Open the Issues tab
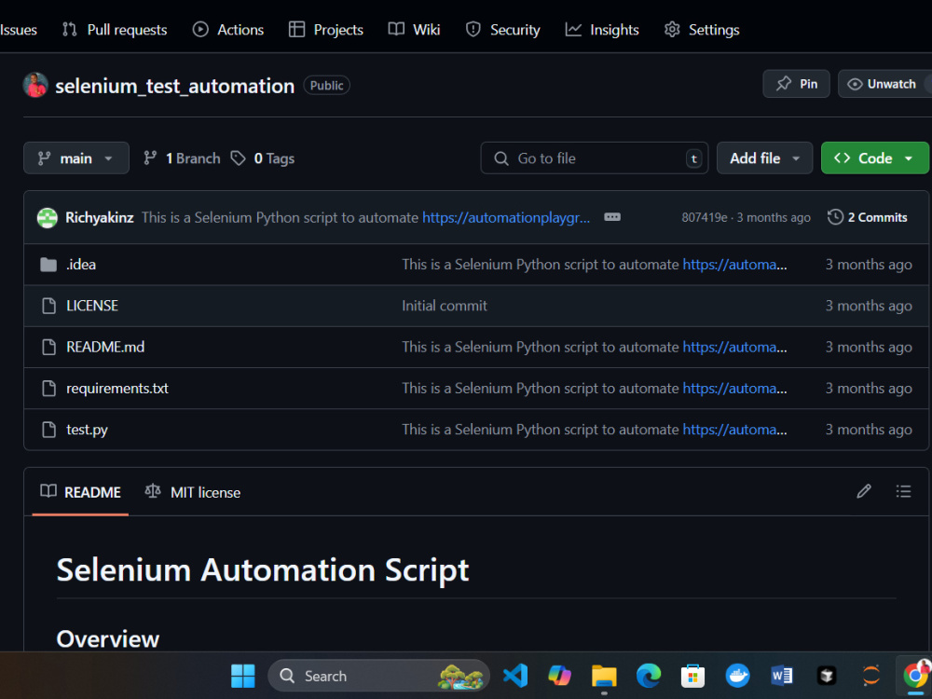Viewport: 932px width, 699px height. click(19, 30)
